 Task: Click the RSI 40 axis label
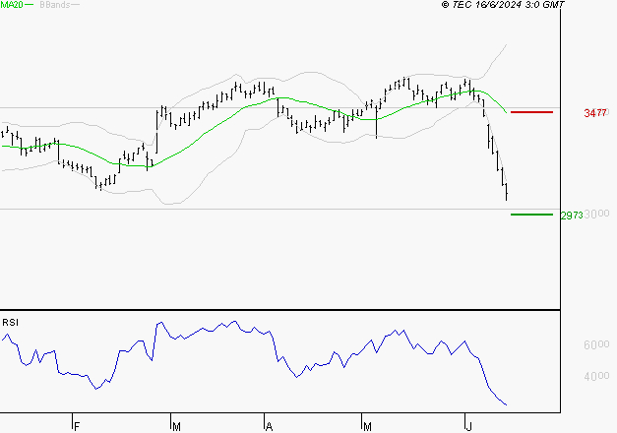pos(596,376)
